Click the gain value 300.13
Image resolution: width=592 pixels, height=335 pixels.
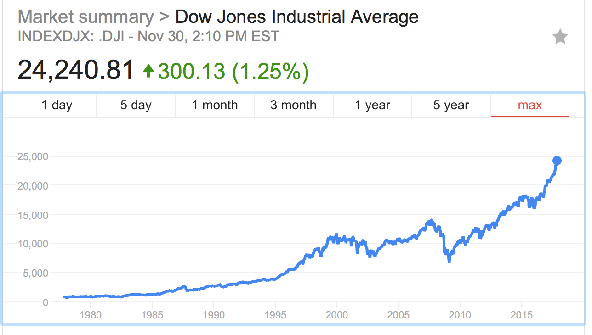(x=189, y=70)
